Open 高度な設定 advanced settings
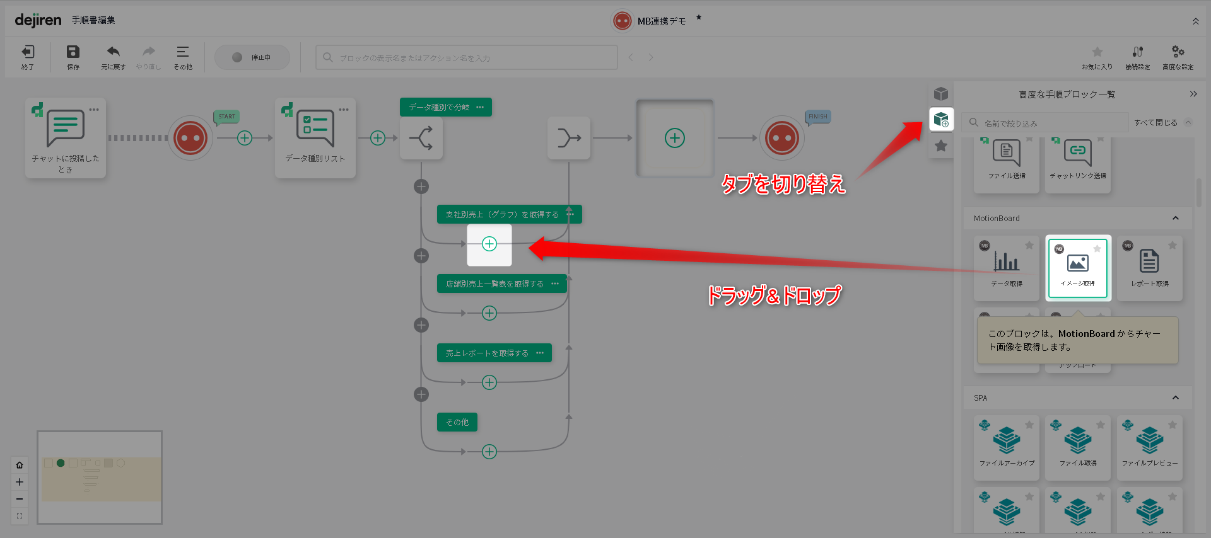Image resolution: width=1211 pixels, height=538 pixels. coord(1178,57)
